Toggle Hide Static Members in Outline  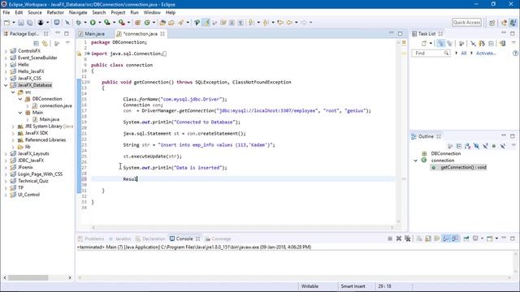pyautogui.click(x=485, y=146)
